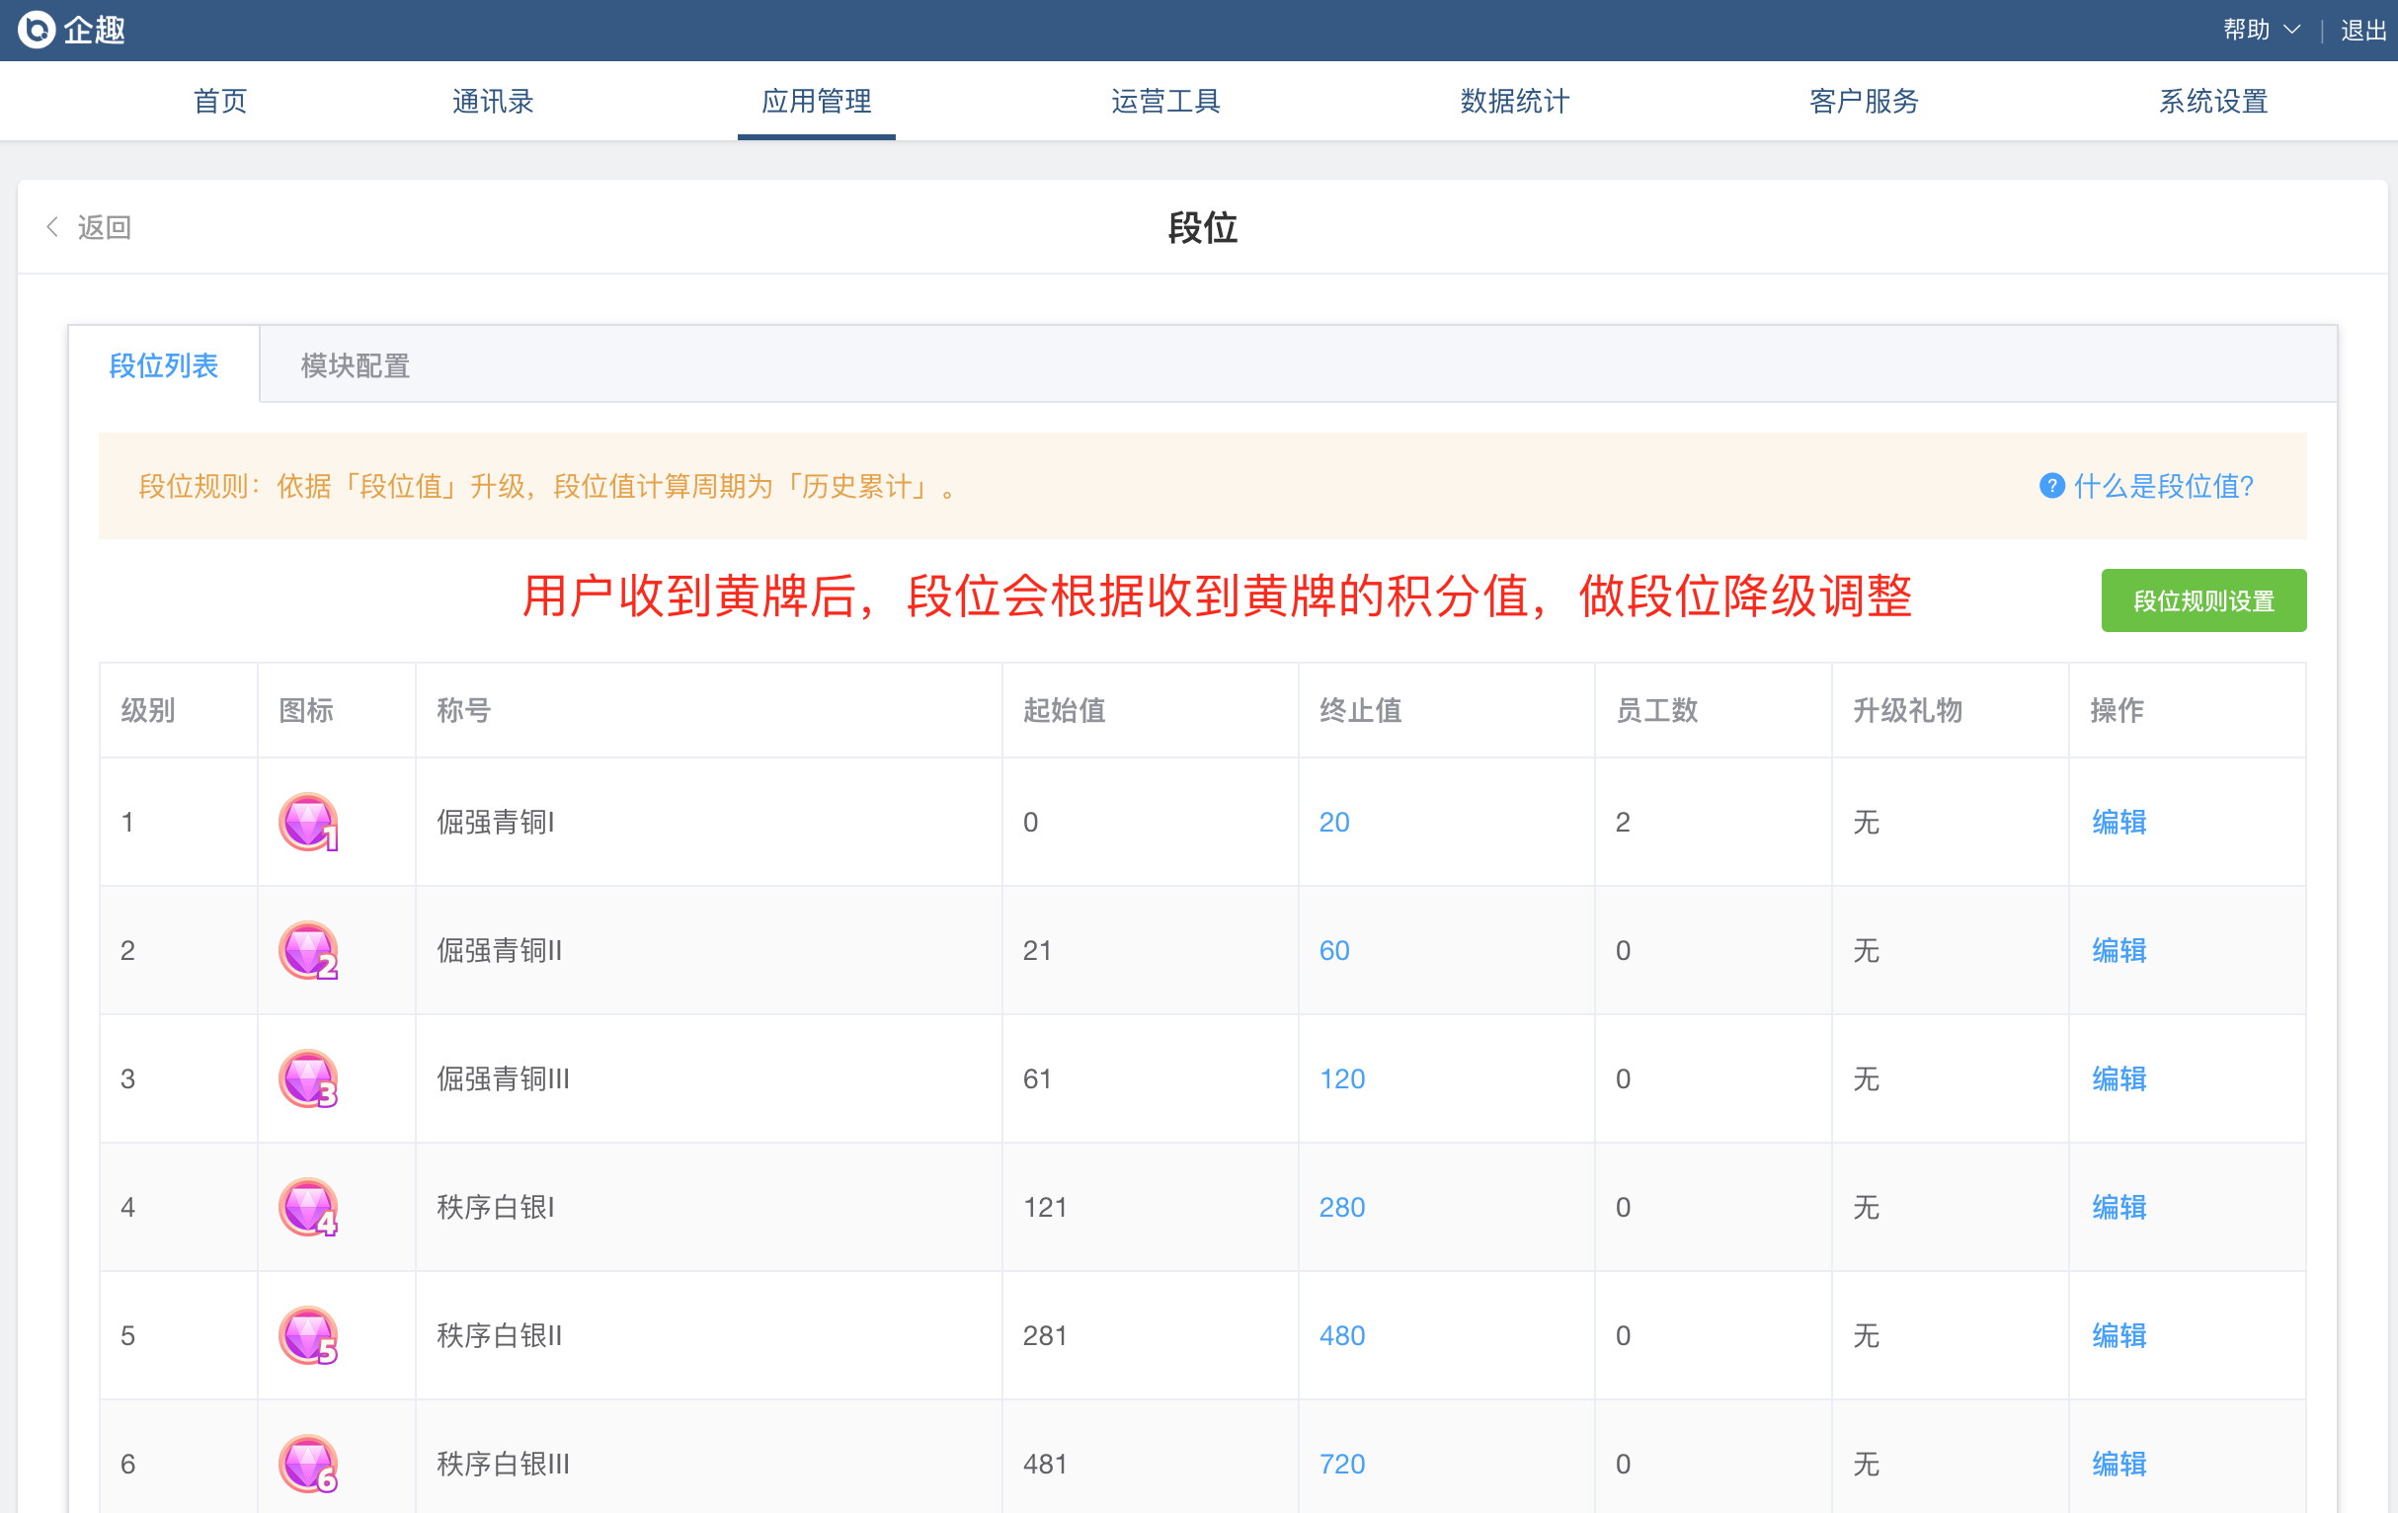Click back chevron arrow next to 返回
This screenshot has width=2398, height=1513.
(x=52, y=227)
